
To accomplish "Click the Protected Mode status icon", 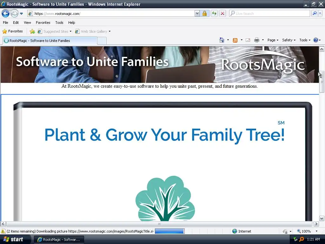I will tap(285, 231).
